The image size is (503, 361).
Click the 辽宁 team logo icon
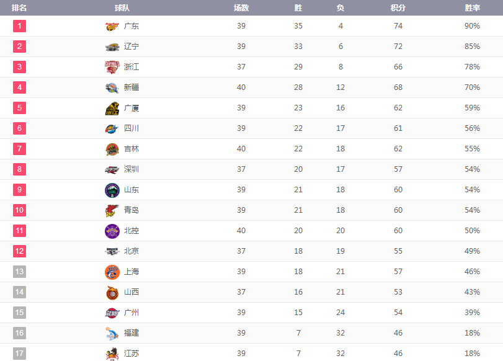pos(112,47)
